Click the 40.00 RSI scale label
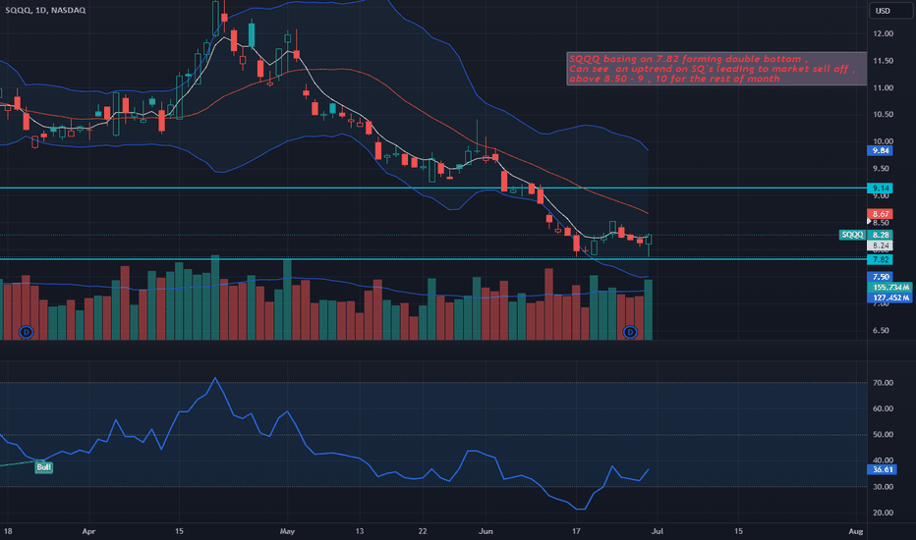This screenshot has height=540, width=916. tap(883, 460)
